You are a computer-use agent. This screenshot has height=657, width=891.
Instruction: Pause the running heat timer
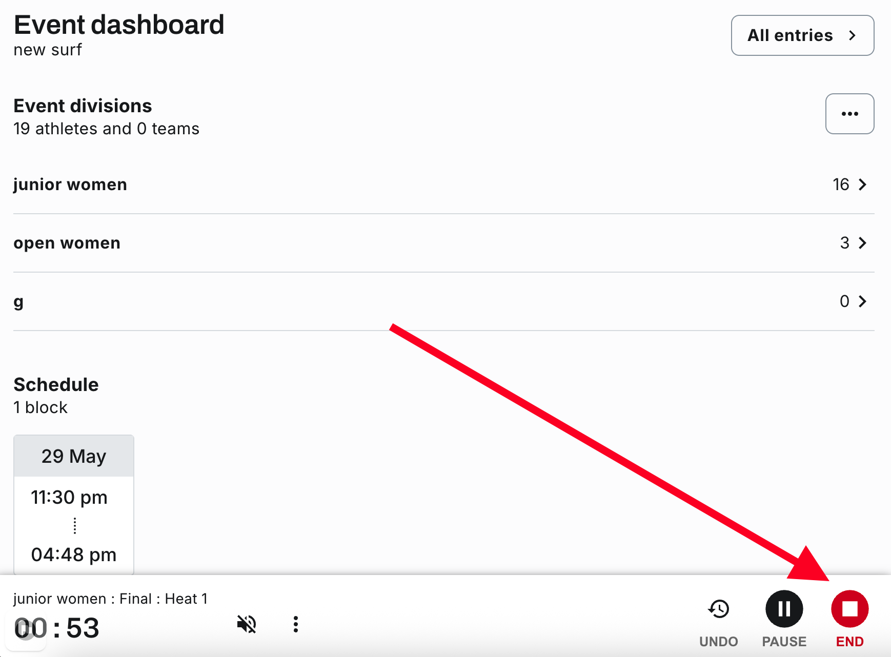click(x=784, y=609)
